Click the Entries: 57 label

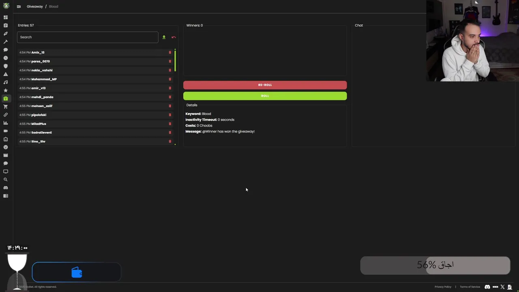26,25
